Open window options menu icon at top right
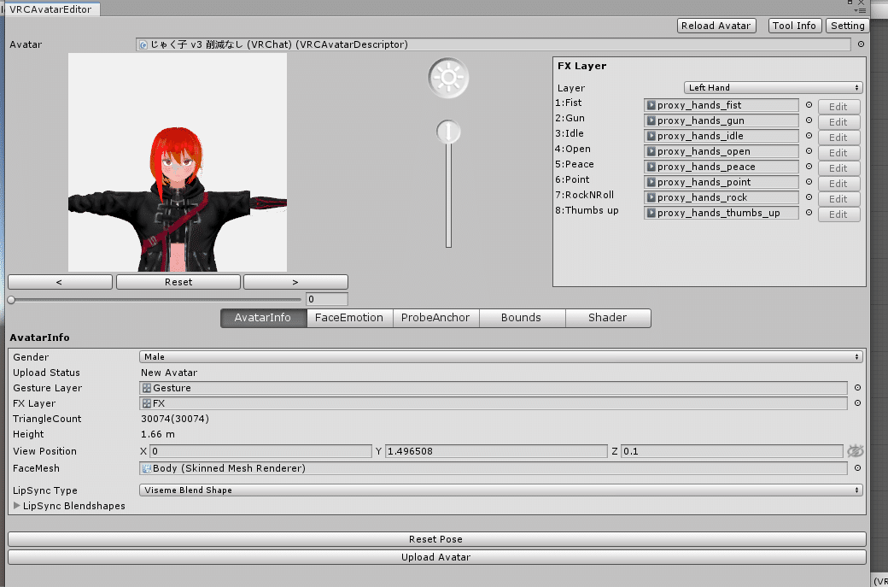Viewport: 888px width, 587px height. coord(861,10)
